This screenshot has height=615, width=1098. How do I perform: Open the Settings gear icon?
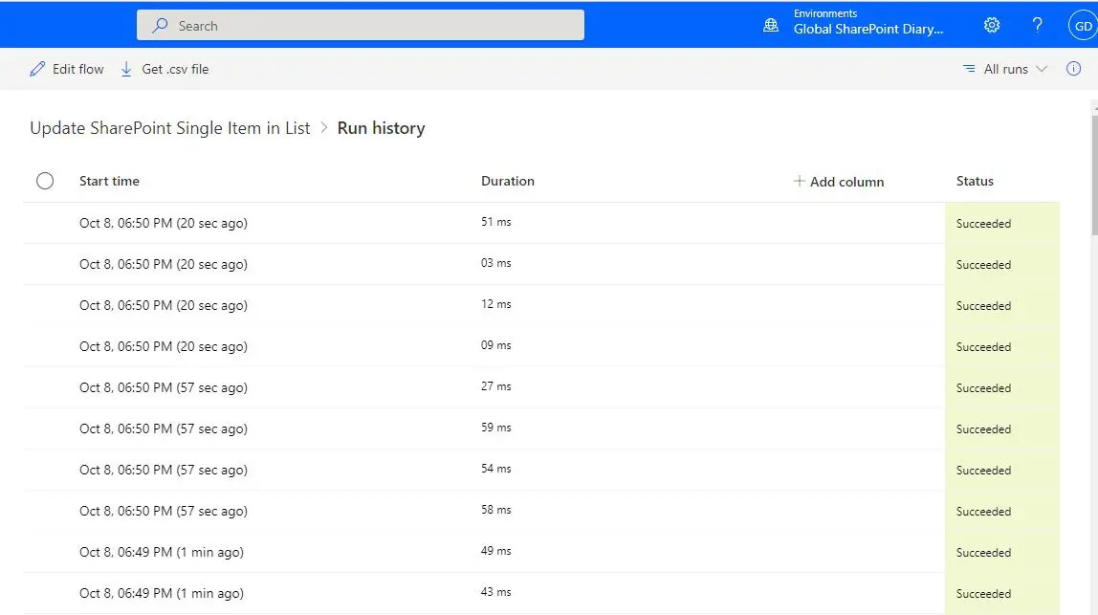[x=991, y=25]
